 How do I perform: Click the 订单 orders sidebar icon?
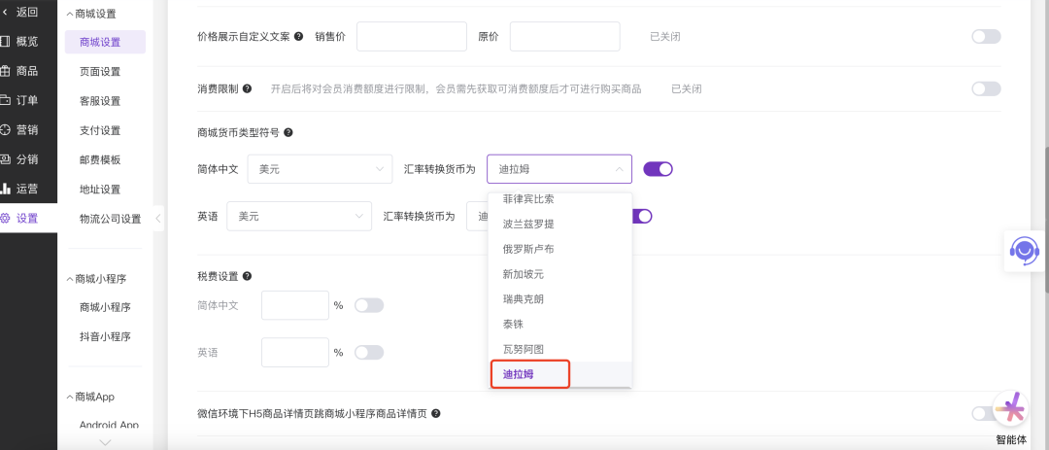click(x=5, y=100)
